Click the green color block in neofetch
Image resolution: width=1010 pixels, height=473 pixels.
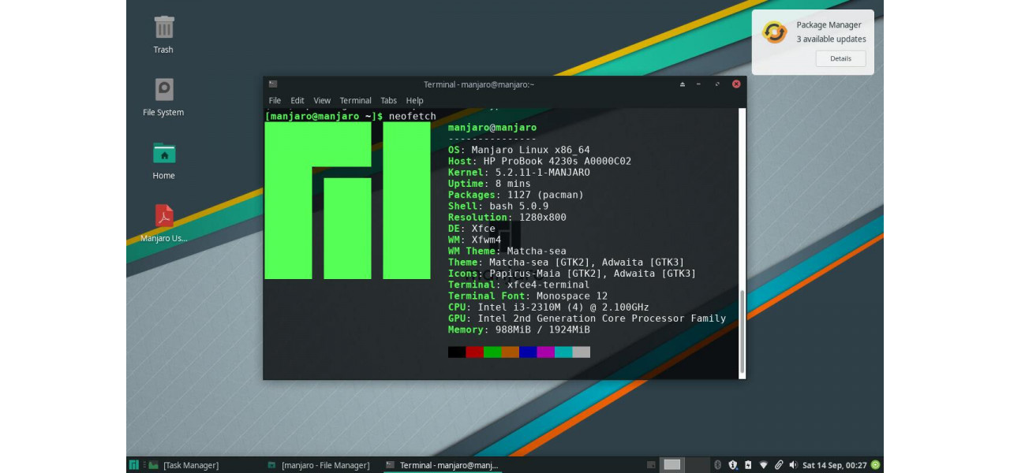coord(492,352)
